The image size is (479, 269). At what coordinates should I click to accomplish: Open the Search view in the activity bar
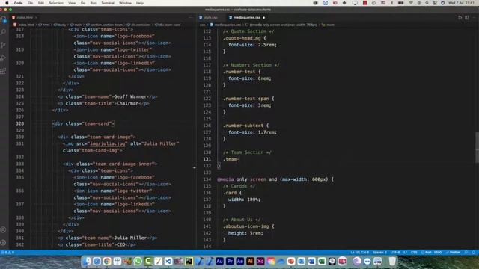[3, 32]
